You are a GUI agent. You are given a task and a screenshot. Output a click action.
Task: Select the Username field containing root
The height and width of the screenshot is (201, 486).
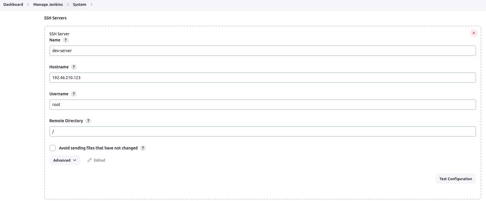(x=262, y=105)
